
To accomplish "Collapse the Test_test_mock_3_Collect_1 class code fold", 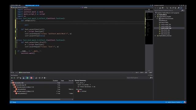I will [x=17, y=18].
